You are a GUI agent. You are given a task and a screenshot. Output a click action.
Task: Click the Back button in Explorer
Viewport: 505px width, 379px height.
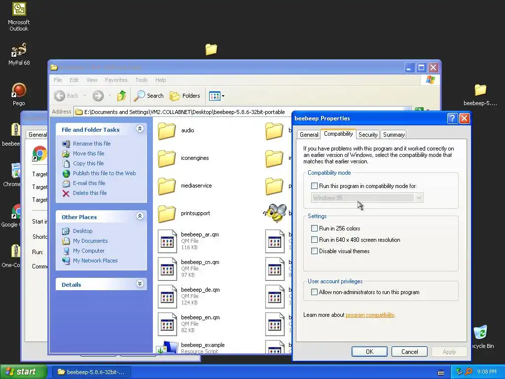[67, 96]
